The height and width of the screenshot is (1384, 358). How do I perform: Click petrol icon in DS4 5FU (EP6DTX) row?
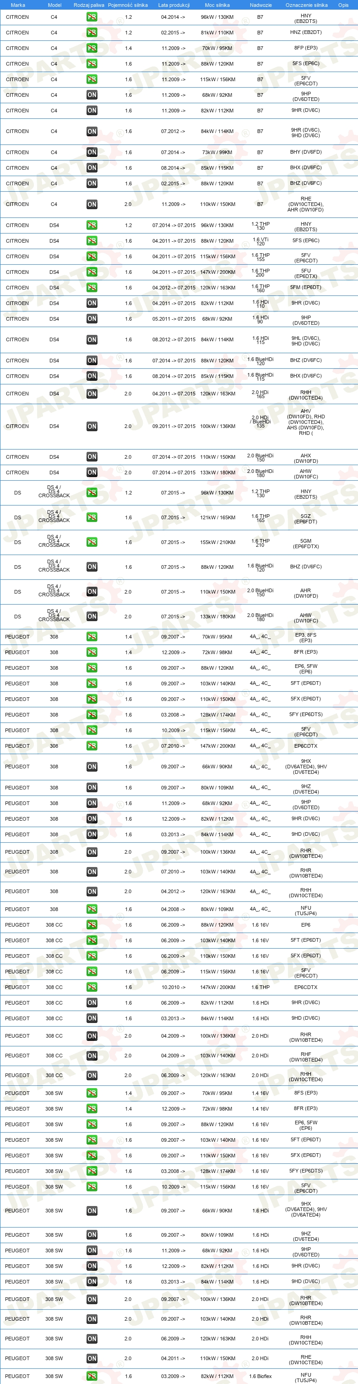click(92, 272)
